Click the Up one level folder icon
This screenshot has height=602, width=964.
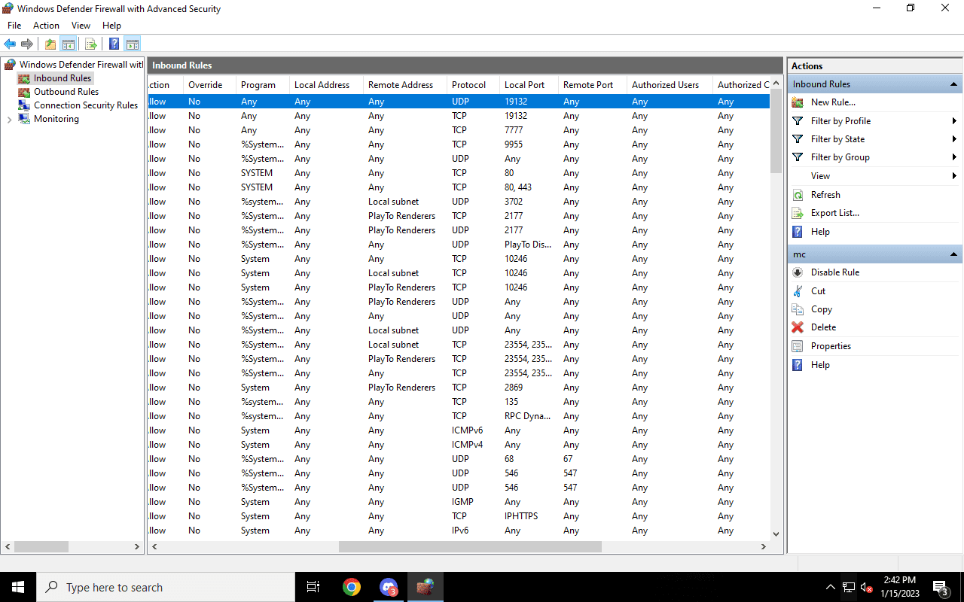coord(50,44)
